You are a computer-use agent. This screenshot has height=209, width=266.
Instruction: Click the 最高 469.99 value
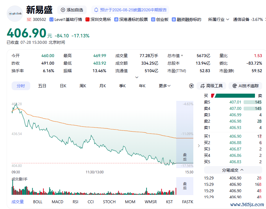click(x=100, y=56)
